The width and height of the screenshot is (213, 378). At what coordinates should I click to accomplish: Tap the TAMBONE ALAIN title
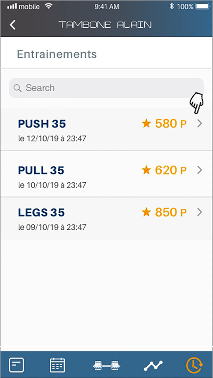click(105, 25)
